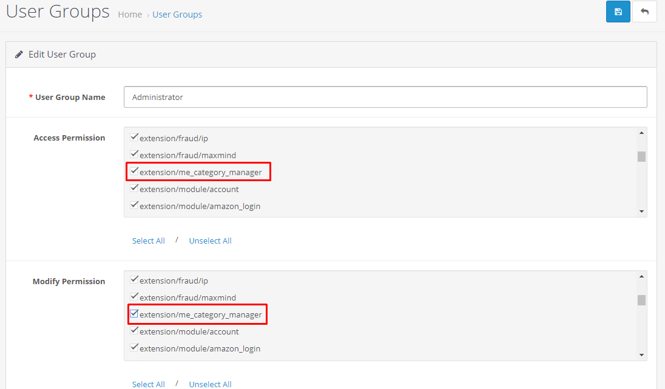The width and height of the screenshot is (665, 389).
Task: Toggle Modify Permission extension/fraud/ip checkbox
Action: 134,279
